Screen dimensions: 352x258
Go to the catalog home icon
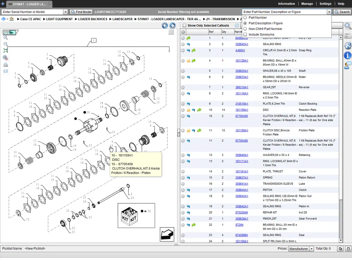pyautogui.click(x=12, y=19)
